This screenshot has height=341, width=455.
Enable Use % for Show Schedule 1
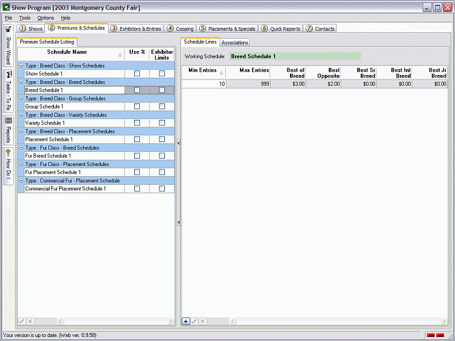coord(136,73)
